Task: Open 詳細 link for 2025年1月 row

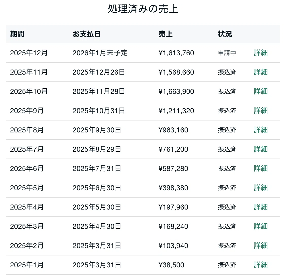Action: 261,265
